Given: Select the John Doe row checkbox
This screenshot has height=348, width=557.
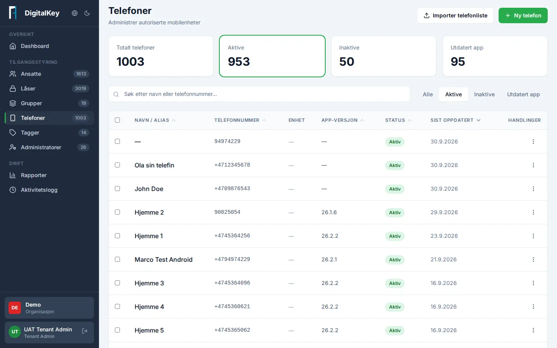Looking at the screenshot, I should [118, 189].
